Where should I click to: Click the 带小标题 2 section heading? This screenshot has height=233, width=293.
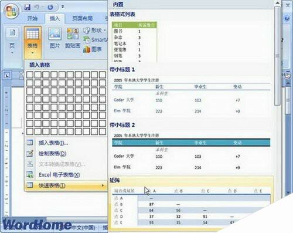(x=122, y=125)
